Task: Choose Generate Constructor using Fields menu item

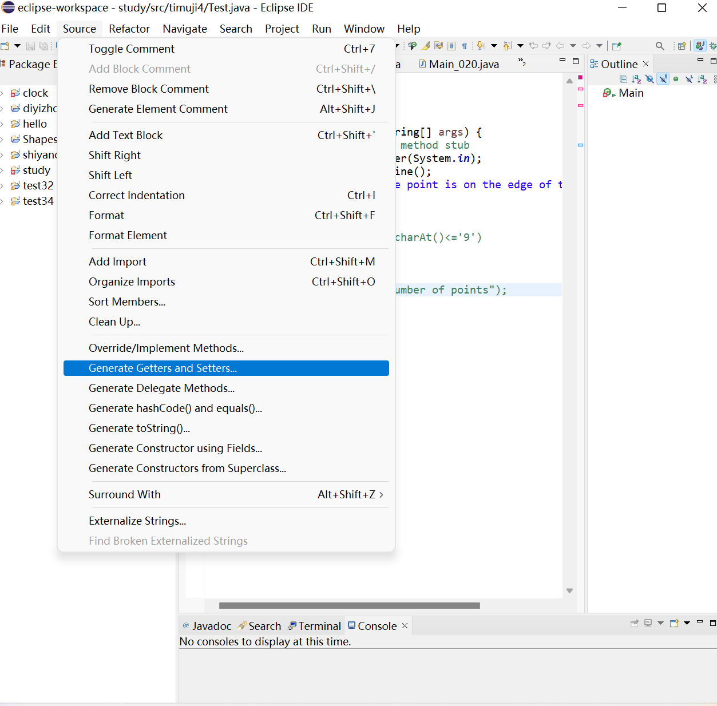Action: point(226,448)
